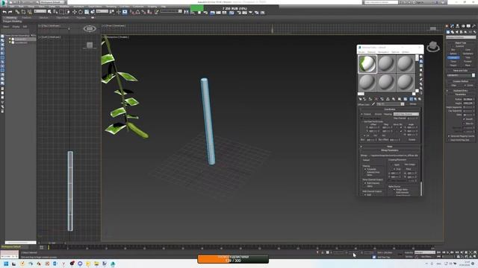Image resolution: width=478 pixels, height=268 pixels.
Task: Choose the Select Object arrow tool
Action: click(50, 12)
